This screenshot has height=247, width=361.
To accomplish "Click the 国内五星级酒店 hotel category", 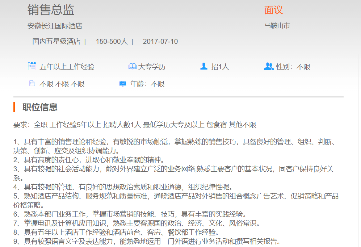I will pos(56,41).
